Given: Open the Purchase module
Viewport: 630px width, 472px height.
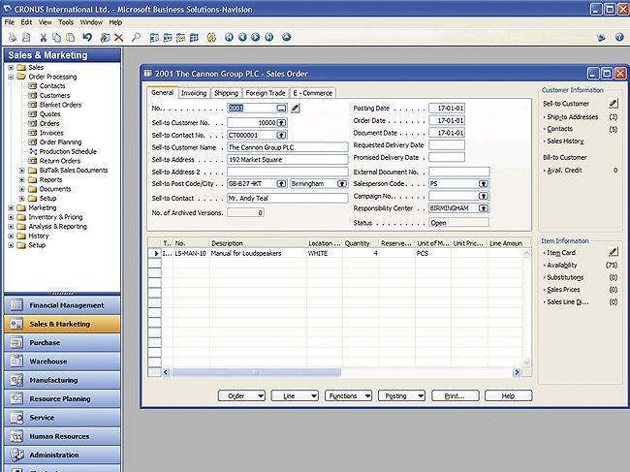Looking at the screenshot, I should (62, 343).
